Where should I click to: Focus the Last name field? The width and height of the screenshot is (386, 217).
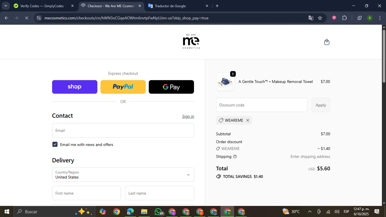(x=160, y=193)
